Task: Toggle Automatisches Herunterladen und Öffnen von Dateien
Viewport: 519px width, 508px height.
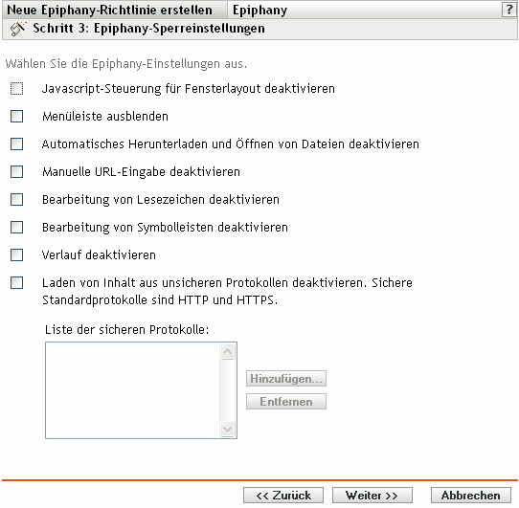Action: click(16, 144)
